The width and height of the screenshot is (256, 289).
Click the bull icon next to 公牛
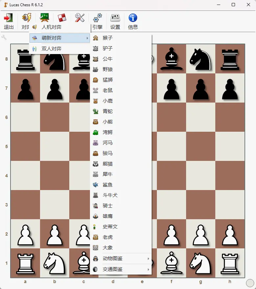coord(96,59)
